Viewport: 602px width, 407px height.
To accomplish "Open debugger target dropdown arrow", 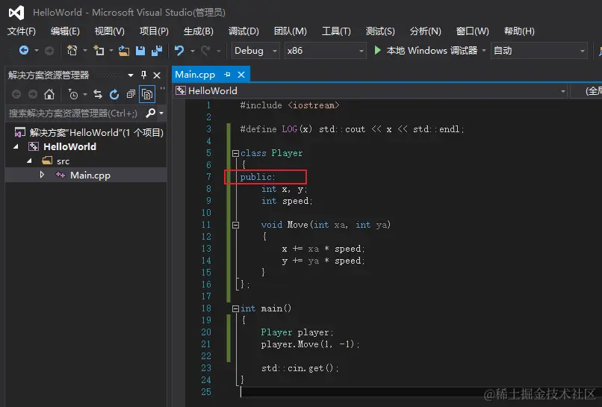I will click(x=484, y=51).
